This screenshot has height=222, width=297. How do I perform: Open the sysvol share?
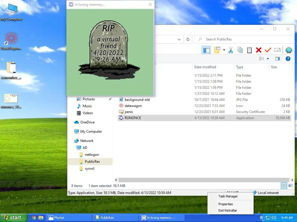89,169
